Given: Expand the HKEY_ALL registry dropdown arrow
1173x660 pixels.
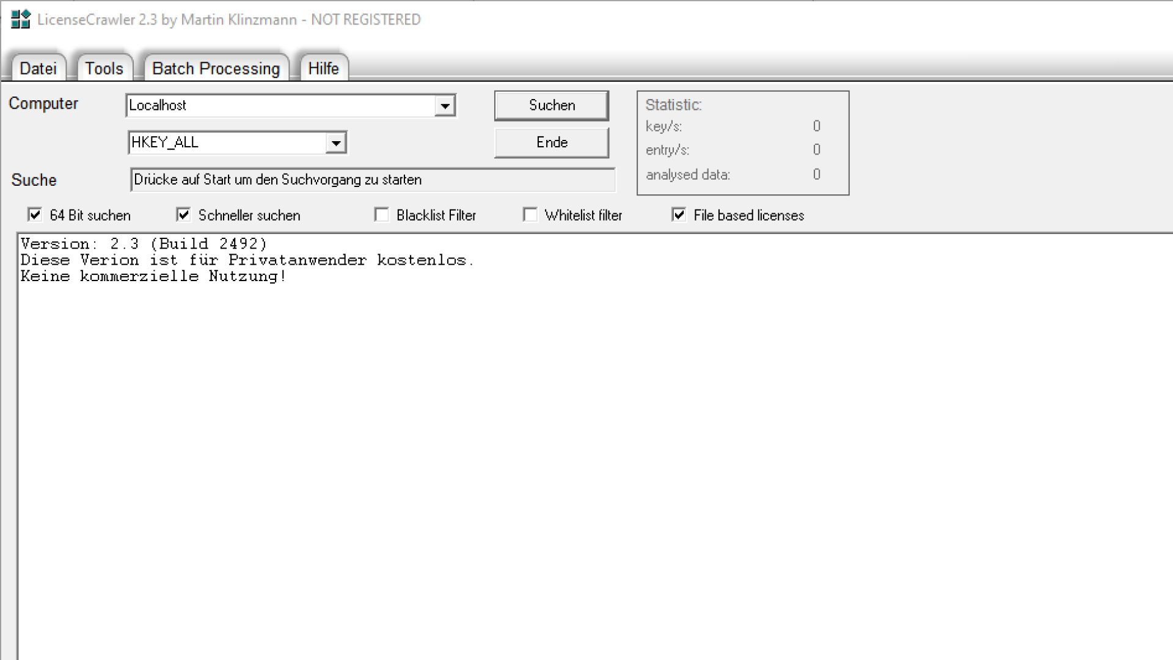Looking at the screenshot, I should [335, 143].
